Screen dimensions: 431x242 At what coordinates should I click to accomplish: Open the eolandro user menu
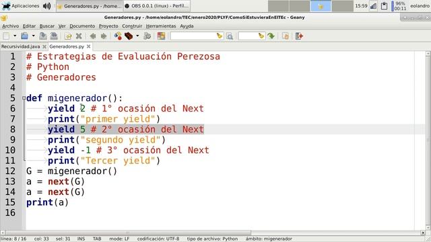pos(420,6)
